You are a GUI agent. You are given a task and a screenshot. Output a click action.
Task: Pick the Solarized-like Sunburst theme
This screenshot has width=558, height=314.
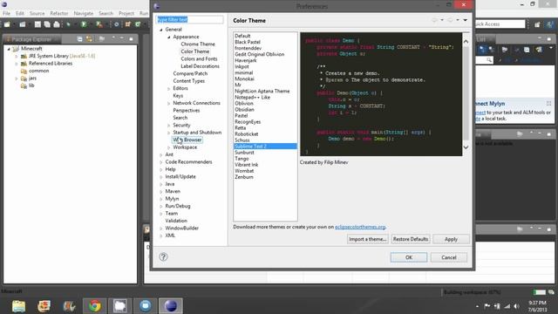point(244,153)
